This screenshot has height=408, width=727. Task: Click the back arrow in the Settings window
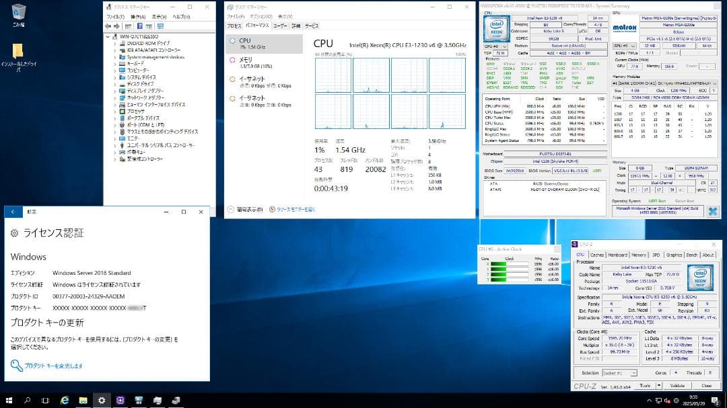(12, 211)
